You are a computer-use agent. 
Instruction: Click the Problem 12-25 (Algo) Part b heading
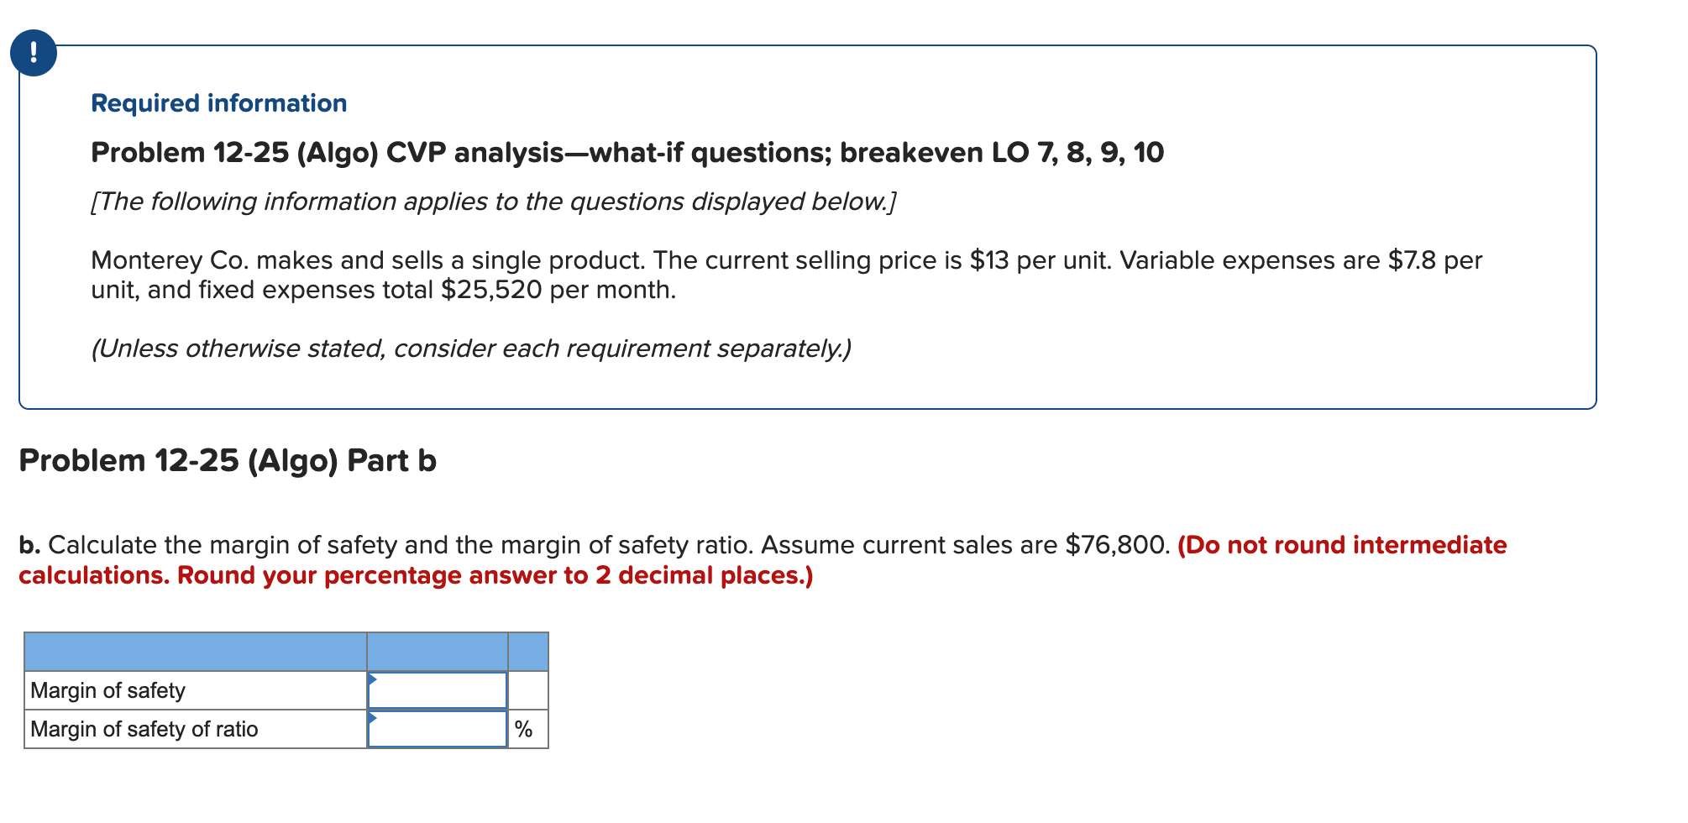tap(228, 460)
